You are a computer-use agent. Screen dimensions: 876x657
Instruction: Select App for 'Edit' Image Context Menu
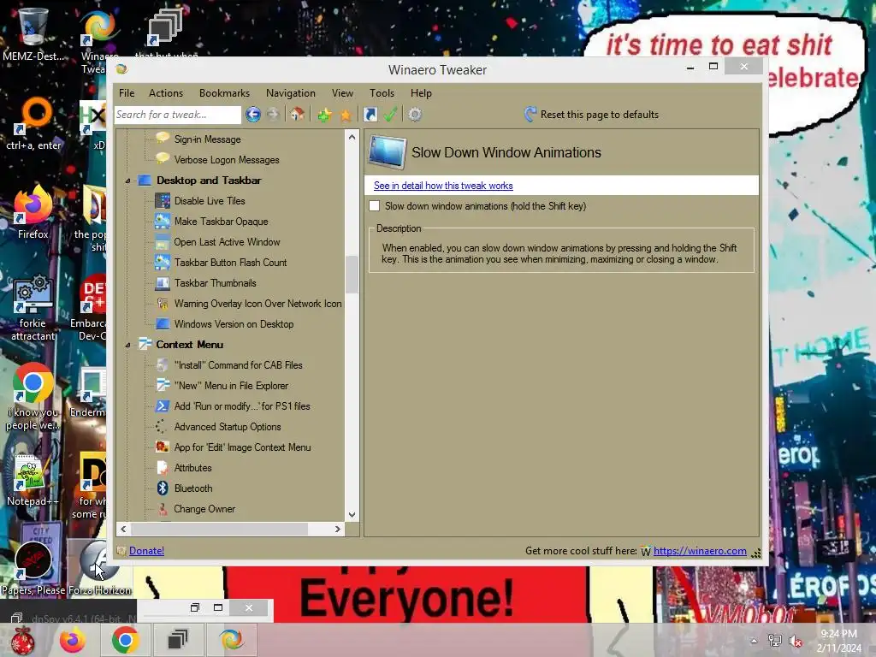click(x=242, y=447)
